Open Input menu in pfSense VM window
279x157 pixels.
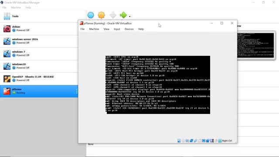117,29
